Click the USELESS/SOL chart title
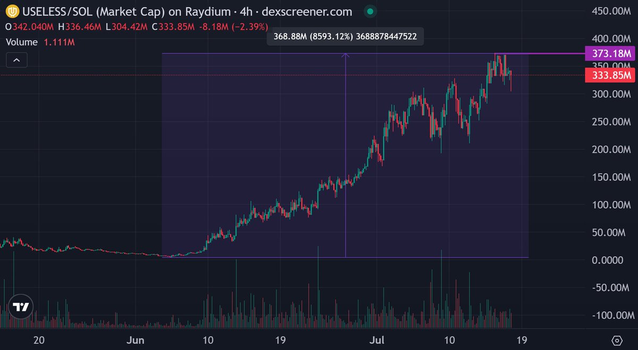The height and width of the screenshot is (350, 638). [x=187, y=11]
